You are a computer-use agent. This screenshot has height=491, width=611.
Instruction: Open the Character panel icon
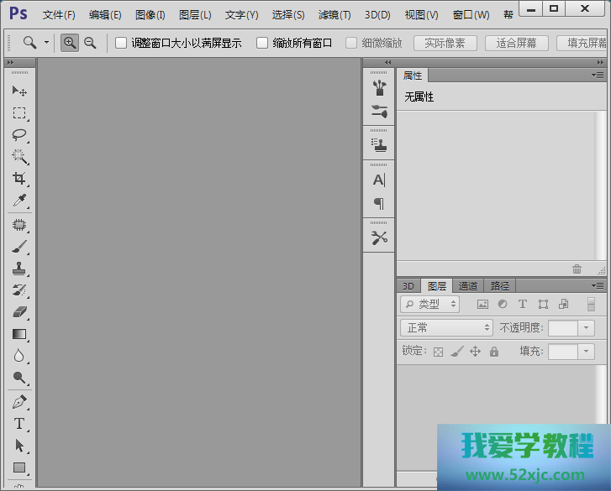(379, 180)
